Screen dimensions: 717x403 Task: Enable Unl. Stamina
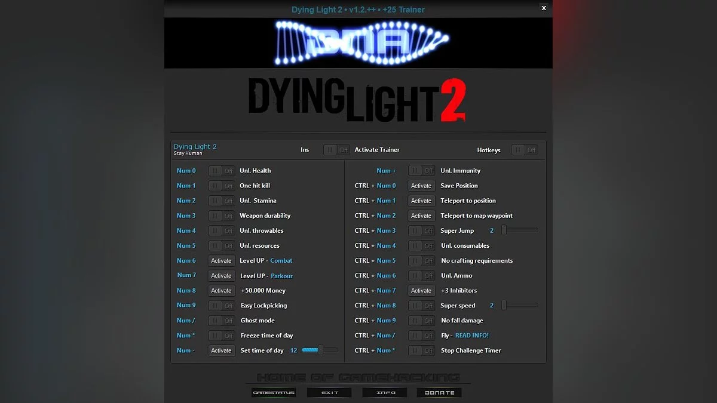221,200
